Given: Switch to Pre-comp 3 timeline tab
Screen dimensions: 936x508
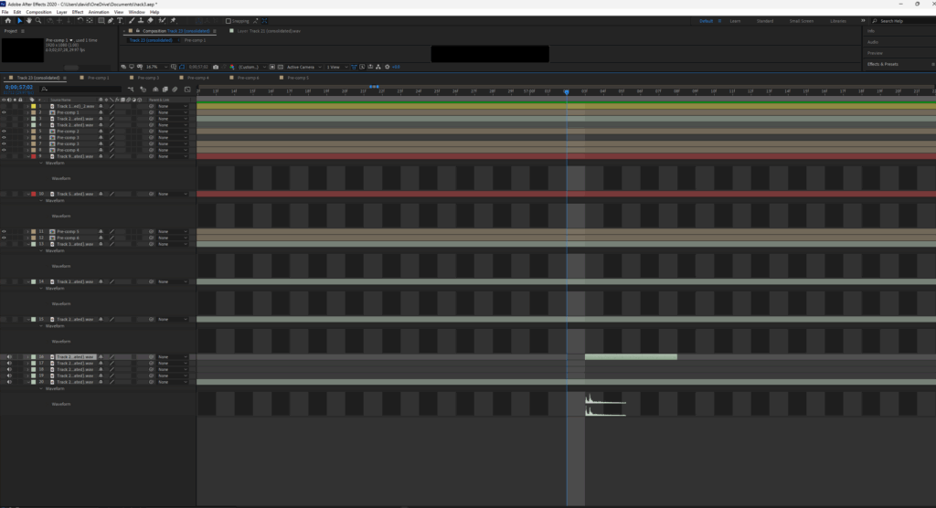Looking at the screenshot, I should pos(148,78).
